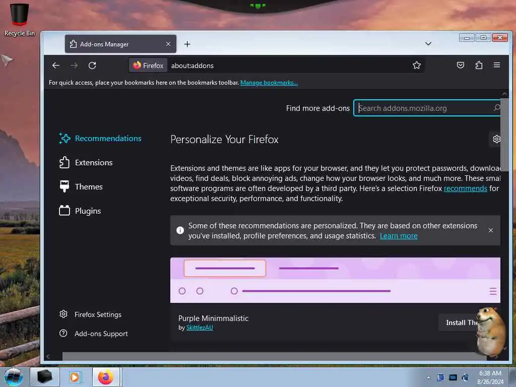This screenshot has height=387, width=516.
Task: Go back using the back arrow
Action: coord(56,66)
